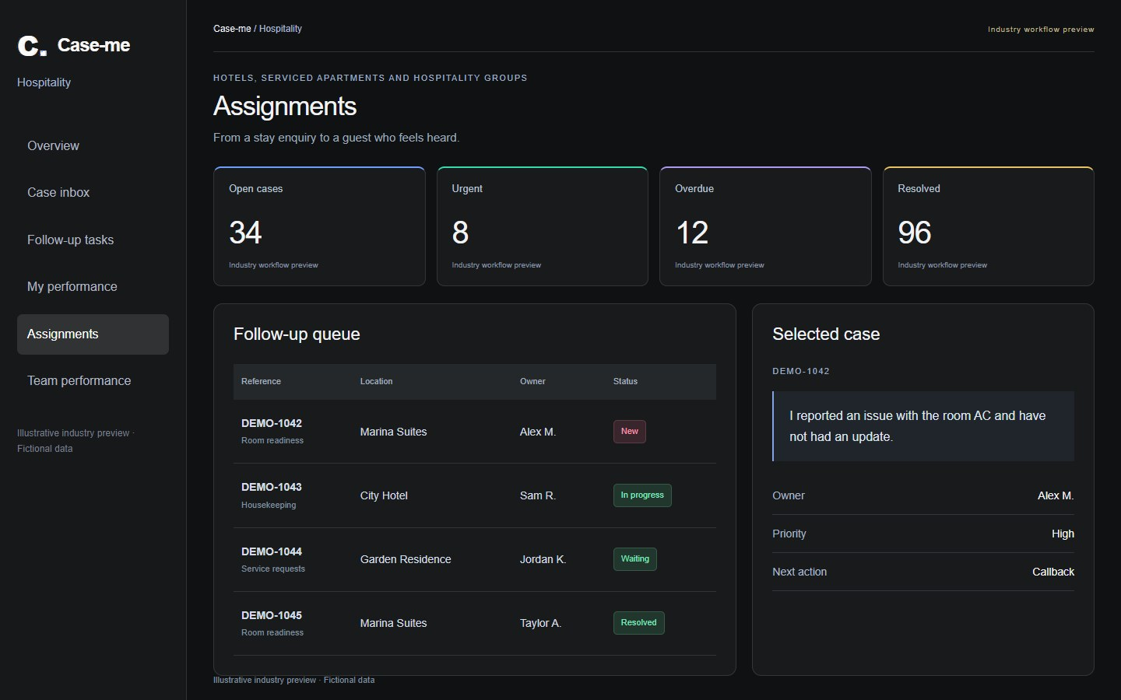The width and height of the screenshot is (1121, 700).
Task: Click the Status column header
Action: point(625,382)
